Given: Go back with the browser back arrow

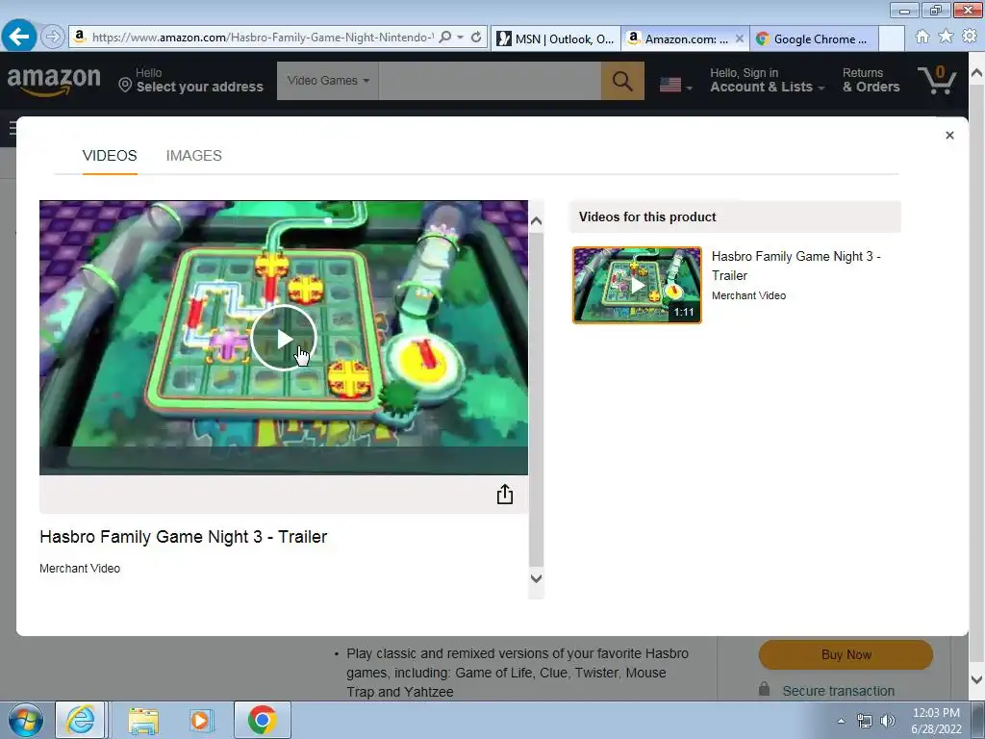Looking at the screenshot, I should click(19, 37).
